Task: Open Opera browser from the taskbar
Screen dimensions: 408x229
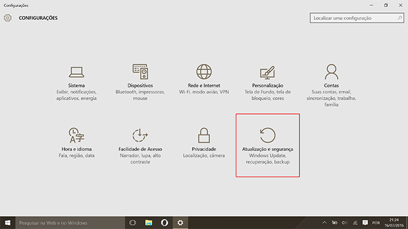Action: point(164,223)
